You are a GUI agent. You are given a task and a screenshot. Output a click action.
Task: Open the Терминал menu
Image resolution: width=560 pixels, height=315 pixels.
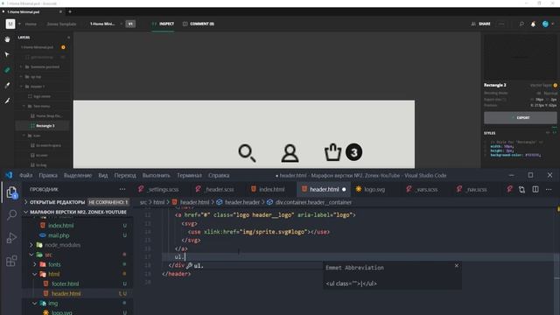click(189, 175)
